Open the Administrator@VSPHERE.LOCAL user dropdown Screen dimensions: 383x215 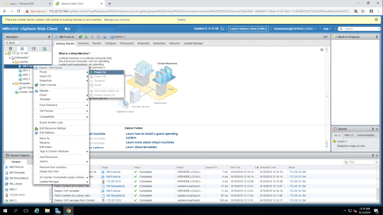(x=295, y=29)
